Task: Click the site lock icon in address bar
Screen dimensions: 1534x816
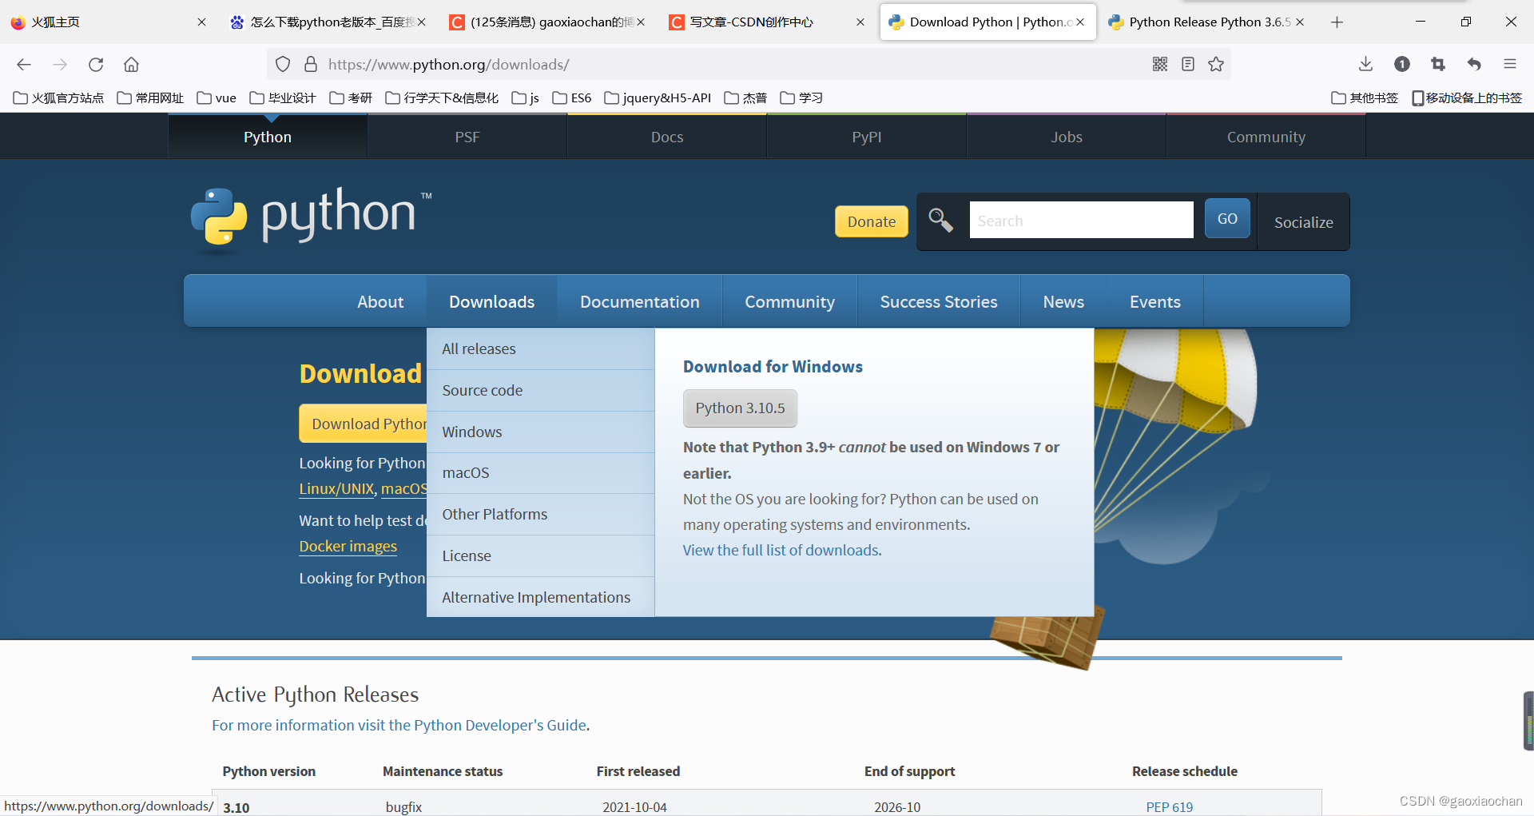Action: [310, 64]
